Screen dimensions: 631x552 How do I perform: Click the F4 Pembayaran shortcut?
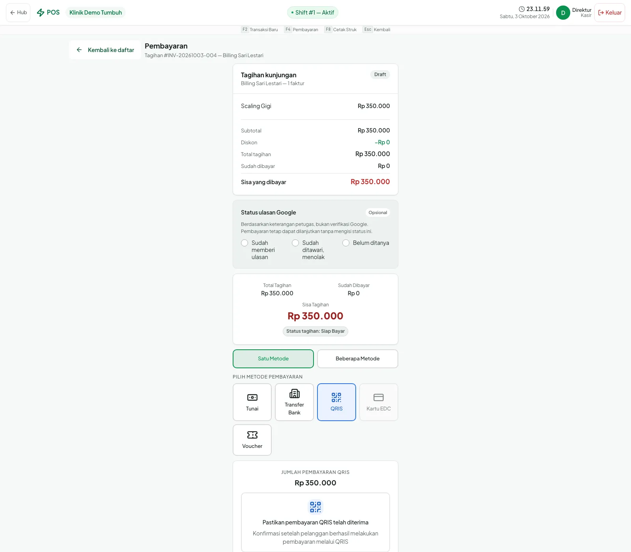click(x=301, y=30)
